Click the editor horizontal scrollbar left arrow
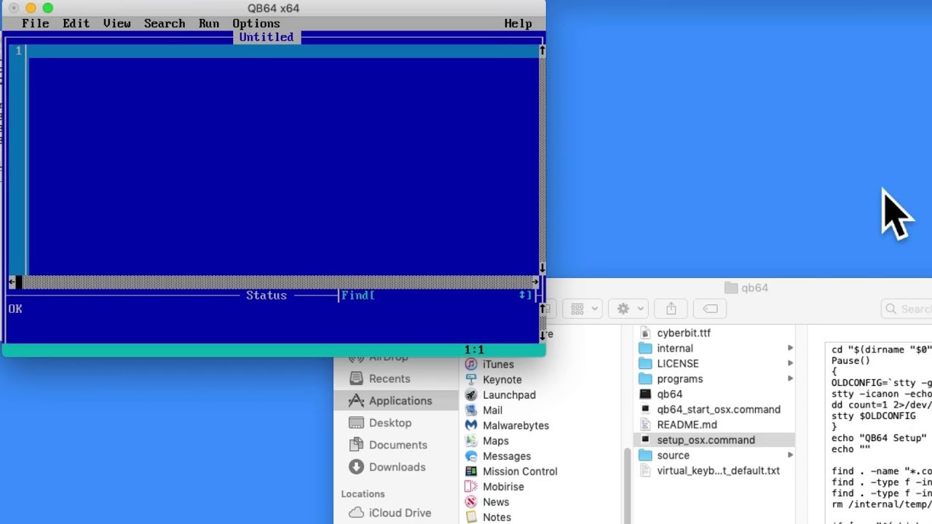The width and height of the screenshot is (932, 524). coord(12,282)
